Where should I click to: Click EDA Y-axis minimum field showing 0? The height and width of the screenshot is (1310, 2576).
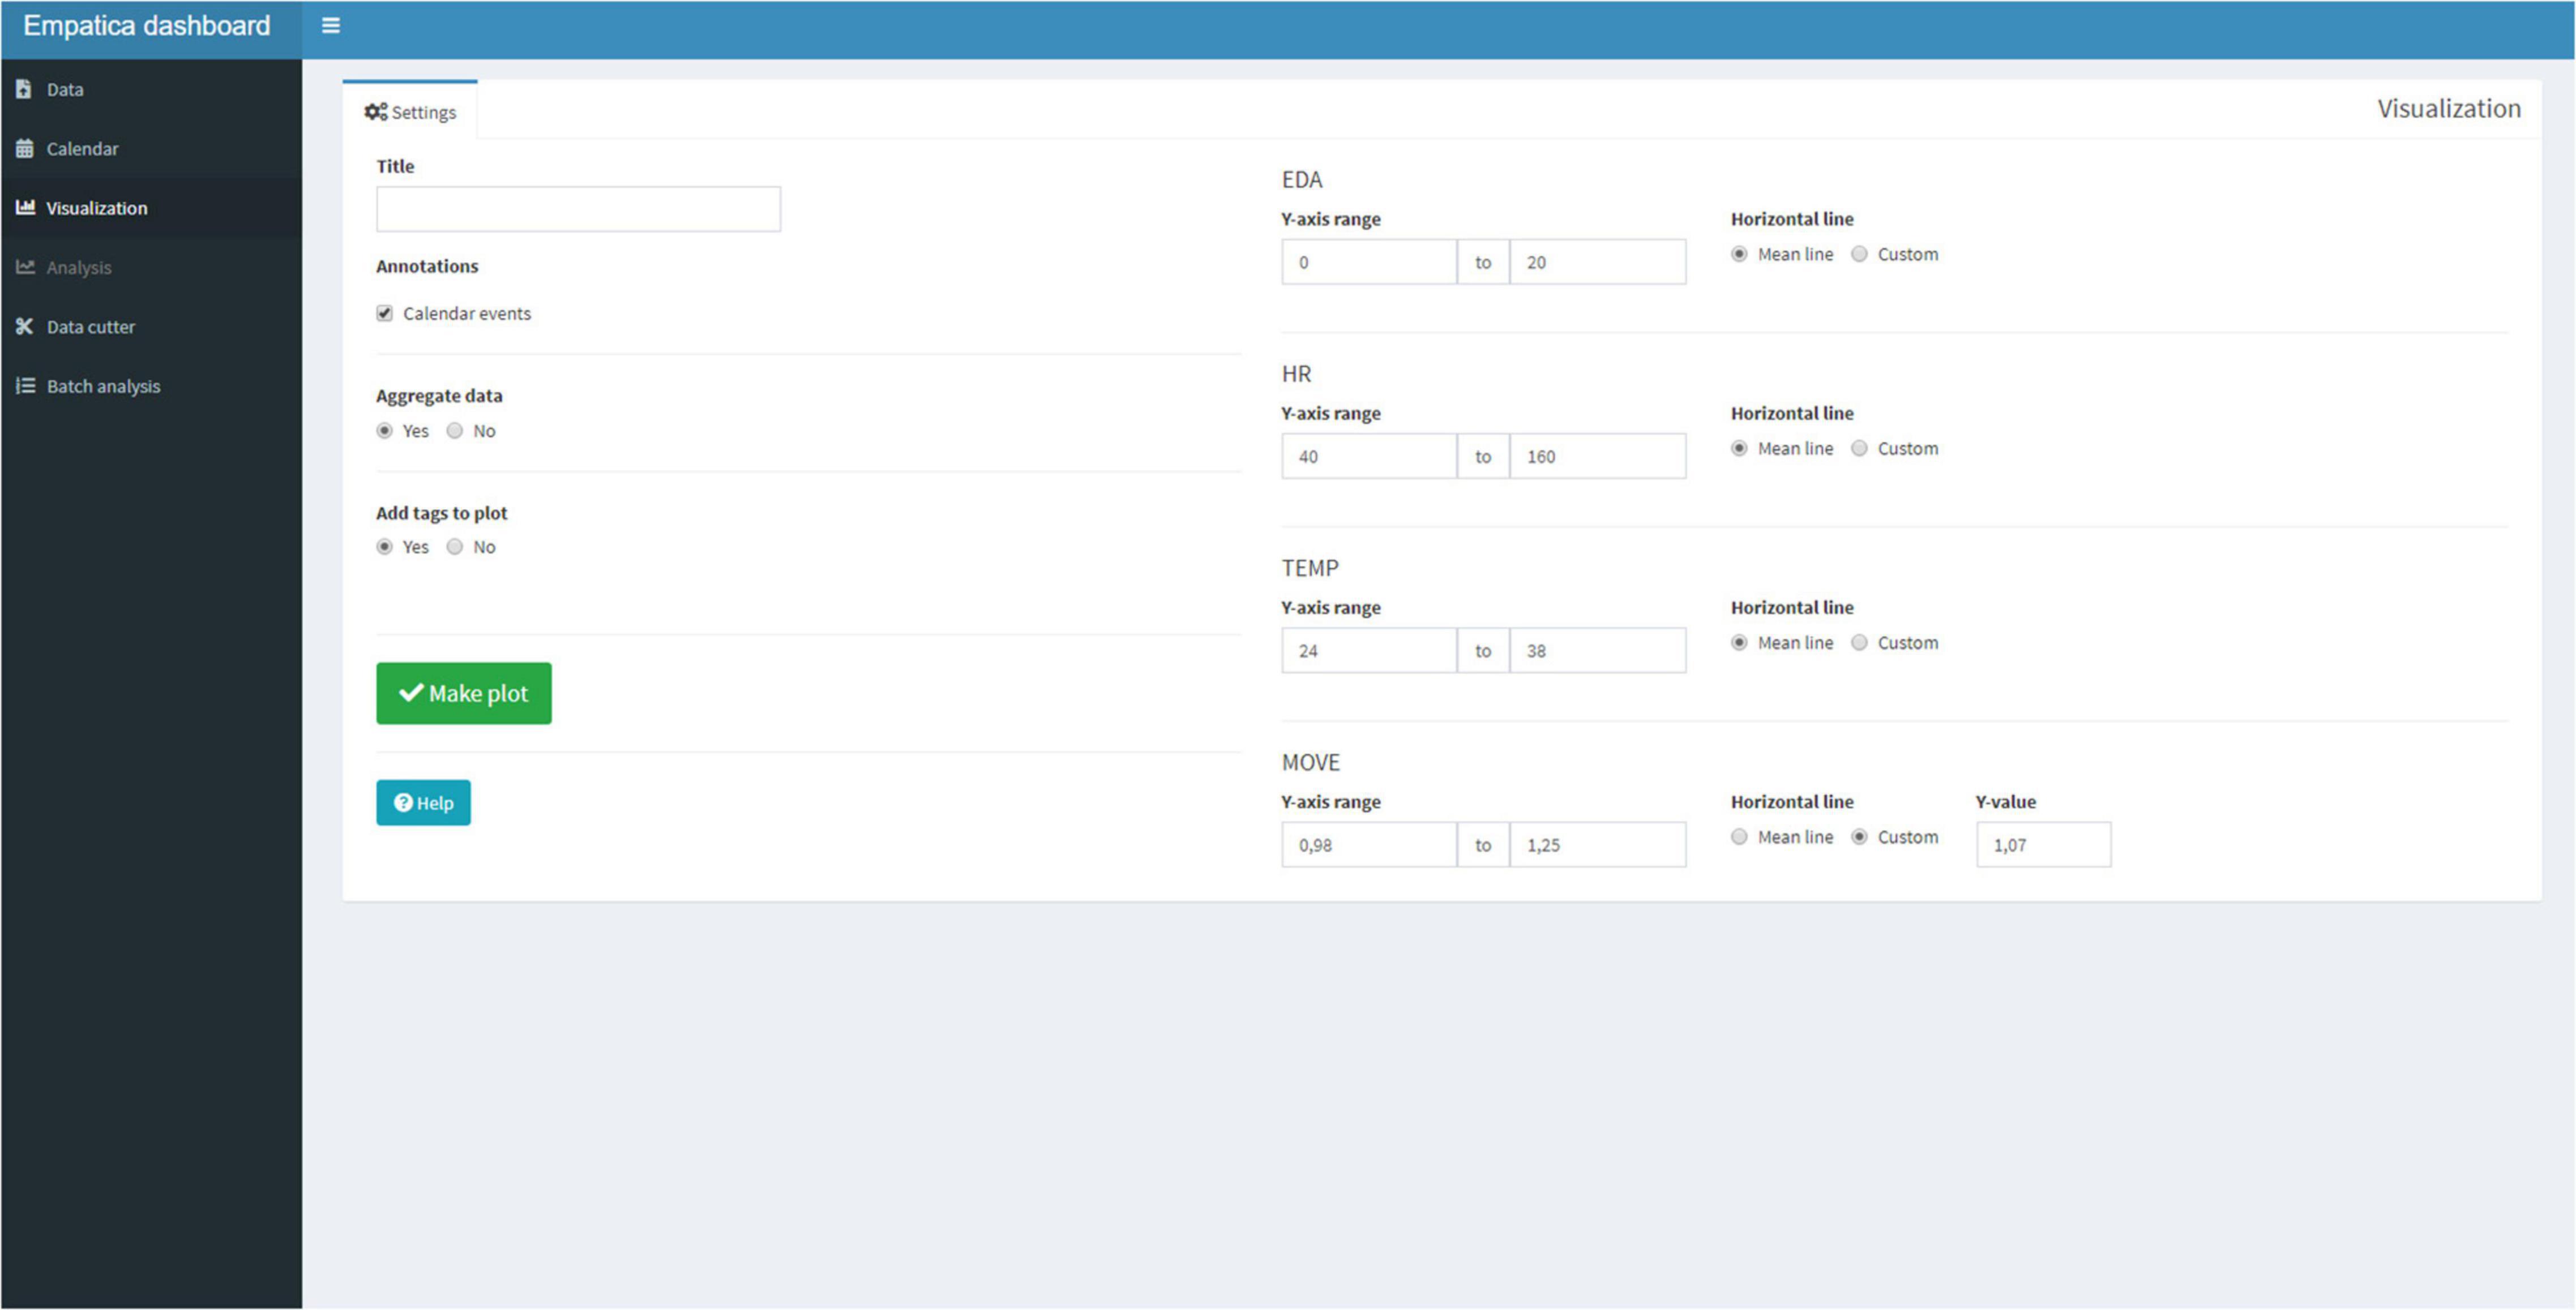[x=1369, y=262]
